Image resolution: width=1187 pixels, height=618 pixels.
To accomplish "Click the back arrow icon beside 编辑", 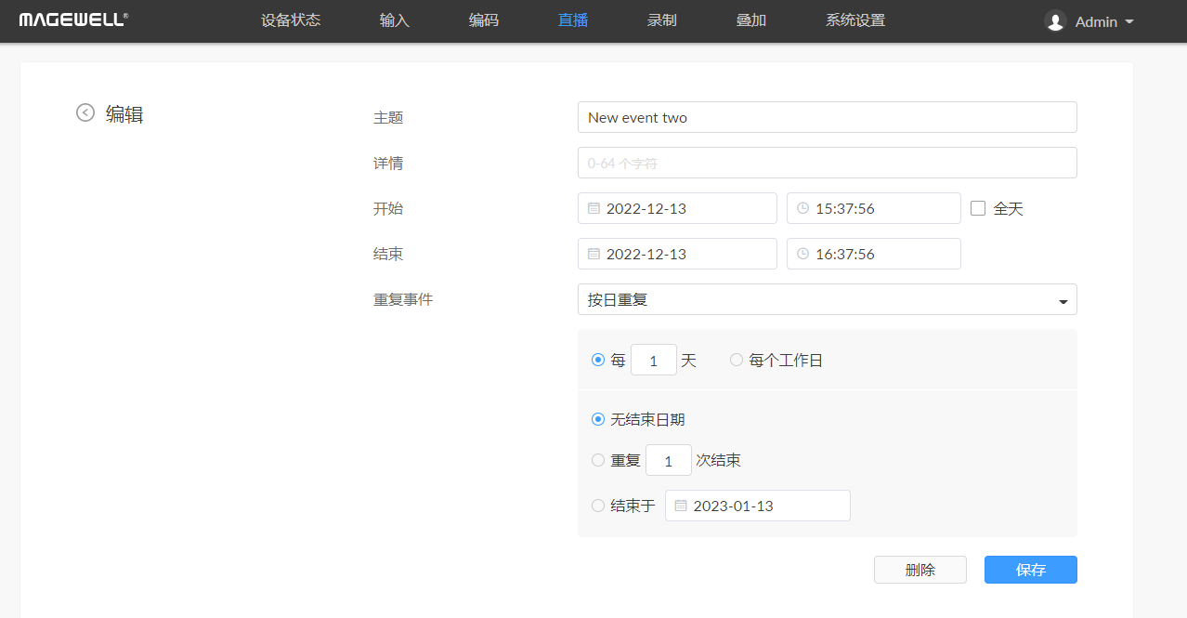I will (85, 112).
